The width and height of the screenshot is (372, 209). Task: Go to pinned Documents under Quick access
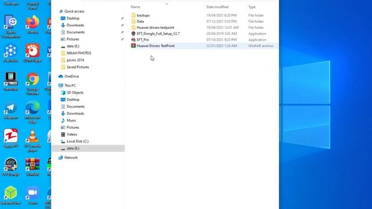tap(76, 32)
